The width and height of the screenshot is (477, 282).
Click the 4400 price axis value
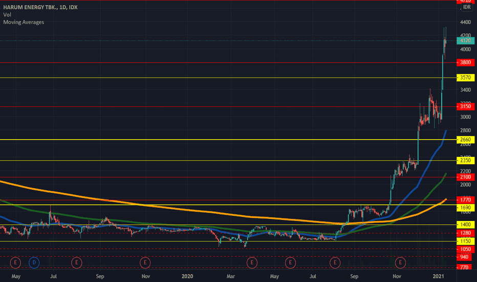coord(465,22)
